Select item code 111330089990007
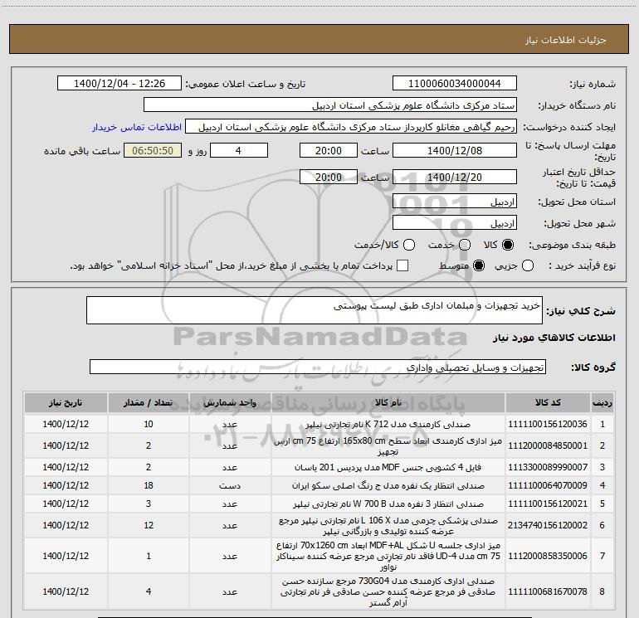Image resolution: width=639 pixels, height=618 pixels. (x=548, y=467)
